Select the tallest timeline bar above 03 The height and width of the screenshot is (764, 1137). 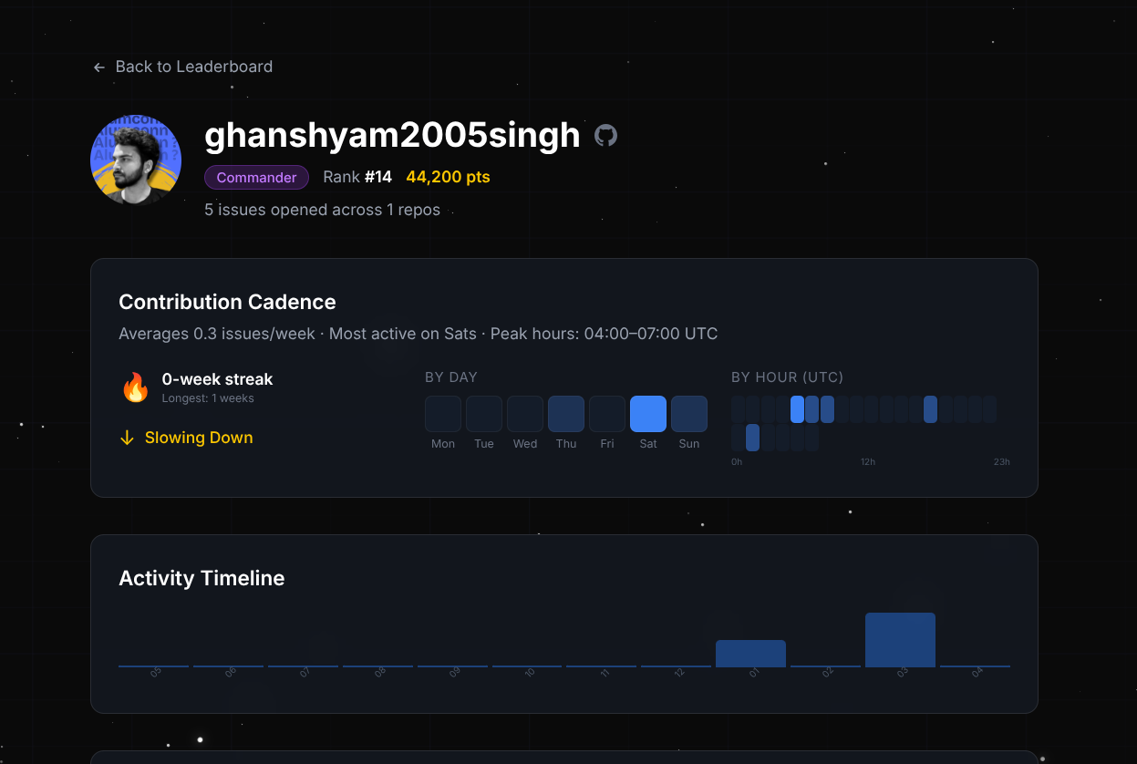900,640
